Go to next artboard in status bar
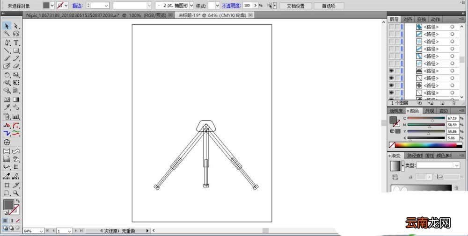This screenshot has width=468, height=236. point(76,231)
